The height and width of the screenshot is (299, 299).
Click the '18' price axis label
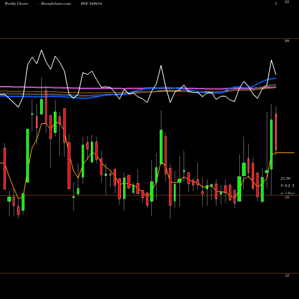(x=286, y=197)
